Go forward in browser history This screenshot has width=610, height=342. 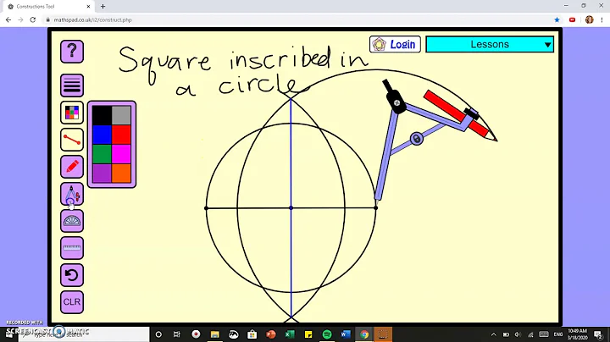[20, 19]
